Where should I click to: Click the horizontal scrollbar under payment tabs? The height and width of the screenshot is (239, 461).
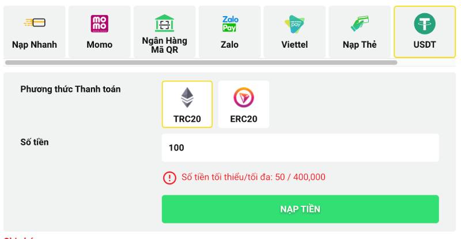(x=201, y=62)
